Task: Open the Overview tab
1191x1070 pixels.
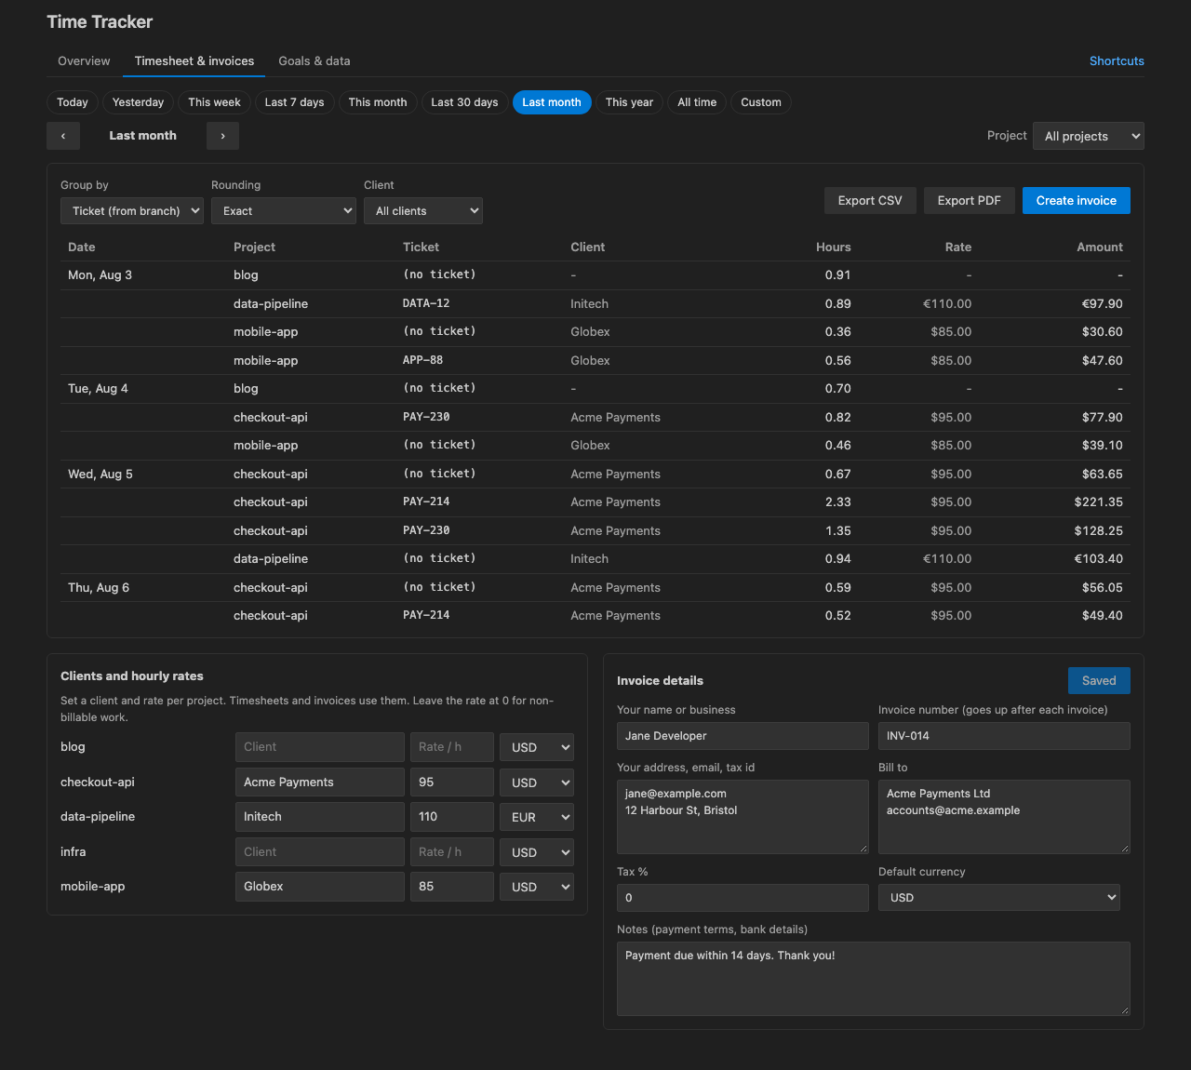Action: pos(84,61)
